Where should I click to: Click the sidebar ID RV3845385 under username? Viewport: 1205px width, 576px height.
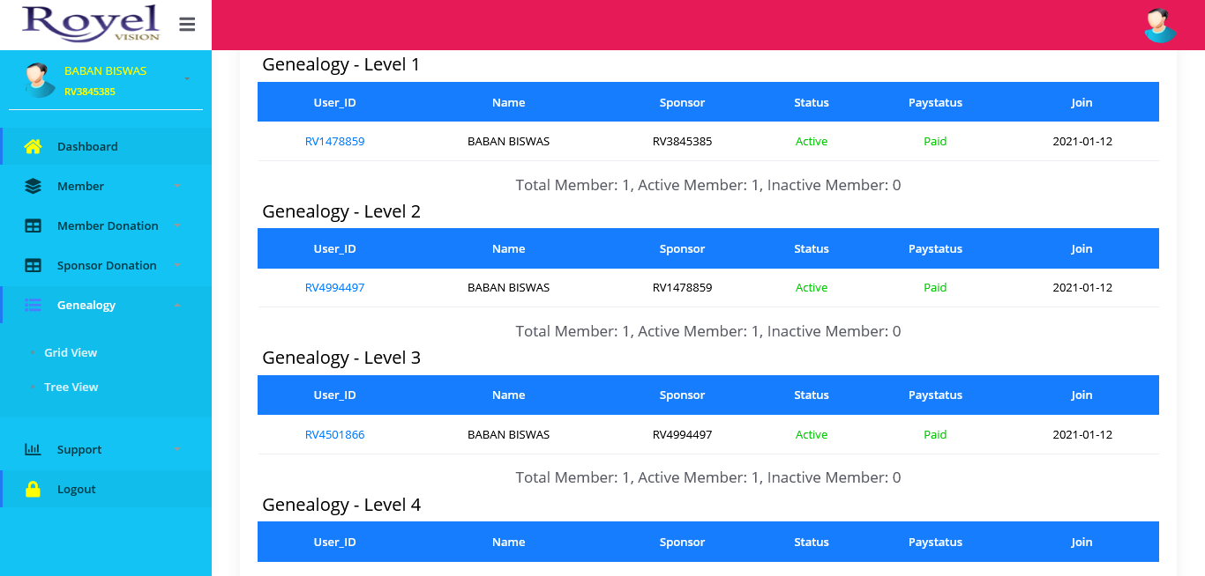click(x=90, y=91)
